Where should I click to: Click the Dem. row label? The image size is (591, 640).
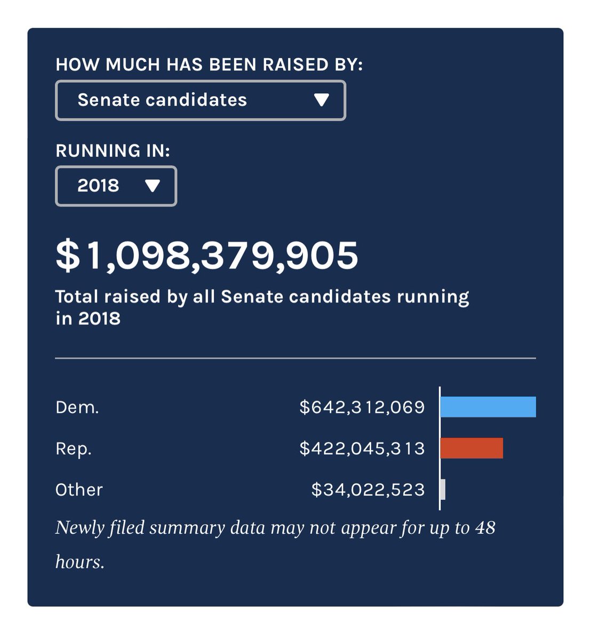pos(77,407)
